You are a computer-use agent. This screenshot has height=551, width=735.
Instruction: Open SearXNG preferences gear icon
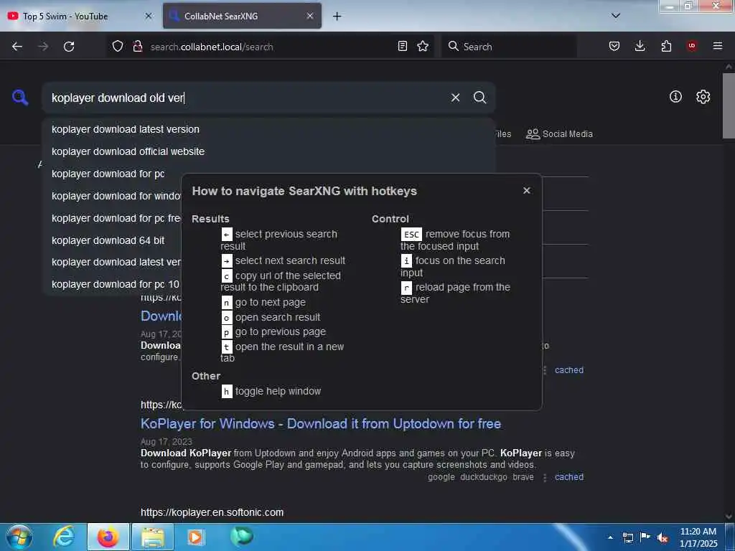click(x=703, y=97)
